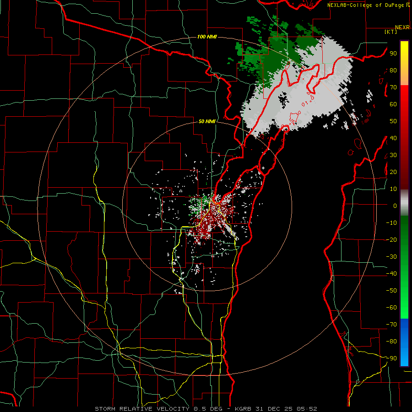412x412 pixels.
Task: Click the "STORM RELATIVE VELOCITY 0.5 DEG" caption
Action: (158, 409)
